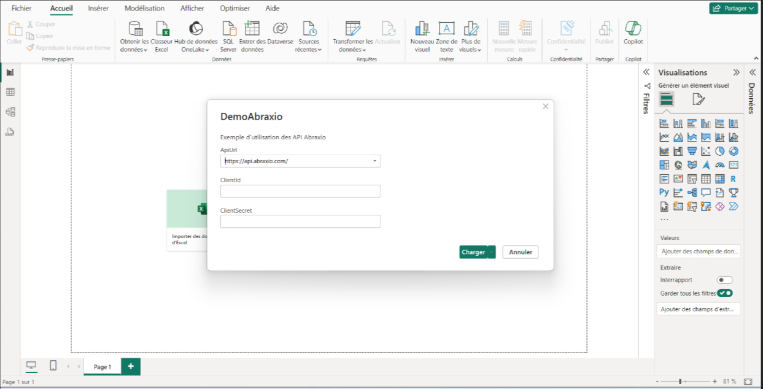
Task: Open DAX query view in left sidebar
Action: pos(10,131)
